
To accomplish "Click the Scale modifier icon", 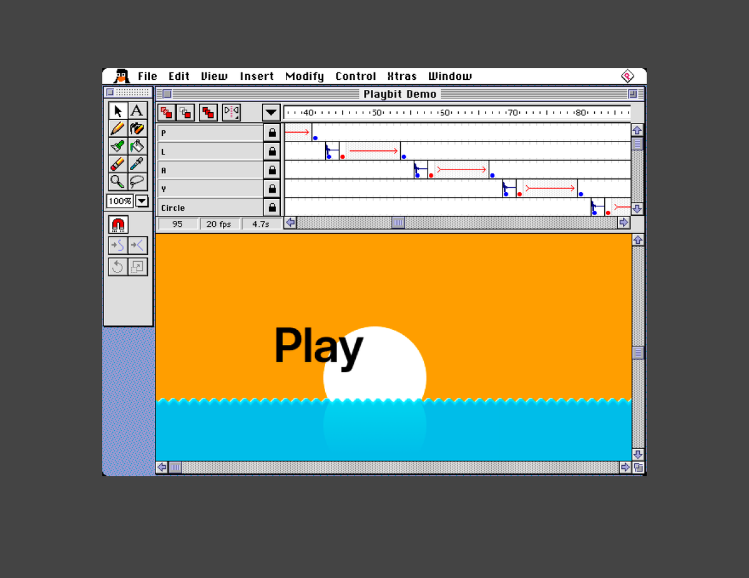I will 137,267.
